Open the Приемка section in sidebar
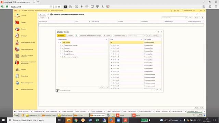This screenshot has width=219, height=123. pos(24,22)
